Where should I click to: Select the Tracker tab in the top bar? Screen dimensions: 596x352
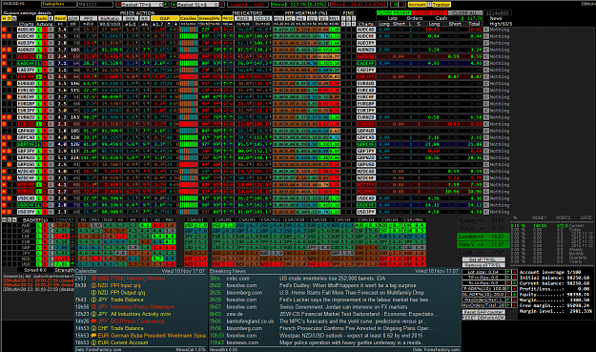tap(442, 5)
